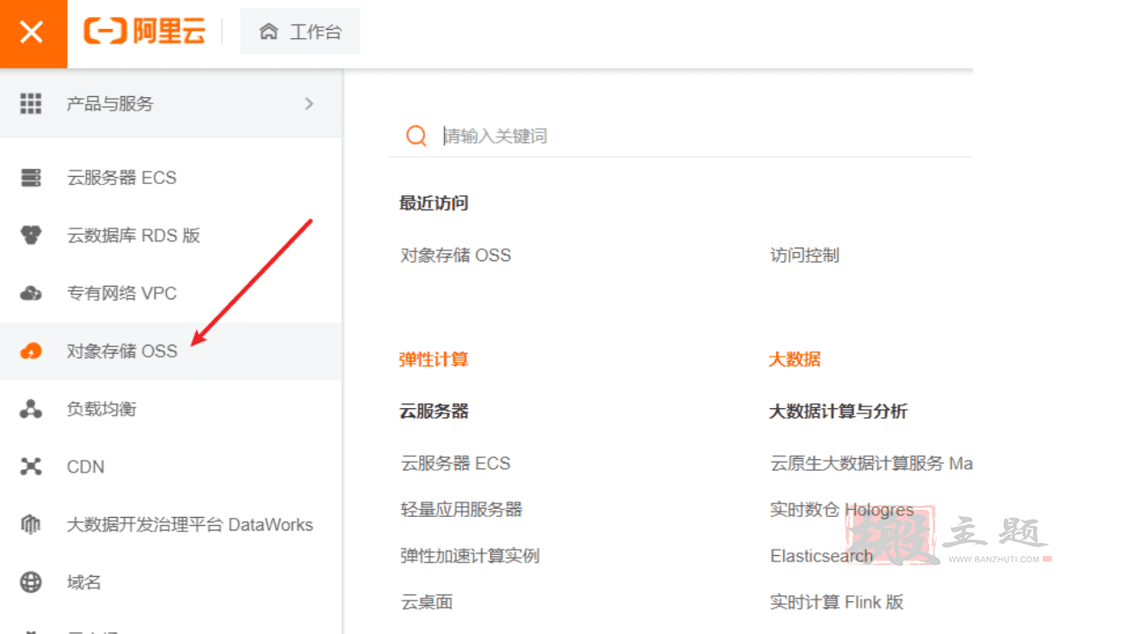This screenshot has width=1129, height=634.
Task: Click the 云服务器 ECS server icon
Action: (x=31, y=178)
